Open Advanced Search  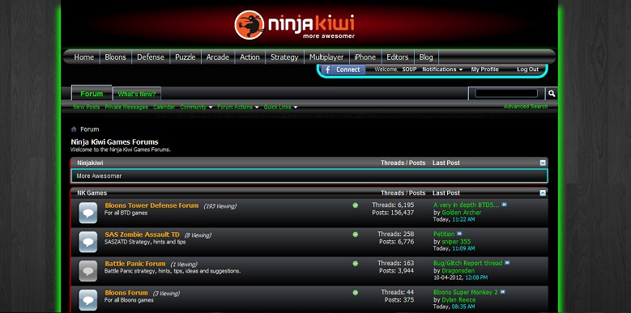(x=526, y=107)
